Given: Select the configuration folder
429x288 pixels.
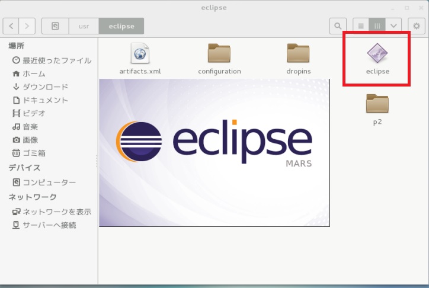Looking at the screenshot, I should coord(219,53).
